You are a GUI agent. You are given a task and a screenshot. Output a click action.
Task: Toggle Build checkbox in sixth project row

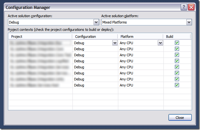177,73
